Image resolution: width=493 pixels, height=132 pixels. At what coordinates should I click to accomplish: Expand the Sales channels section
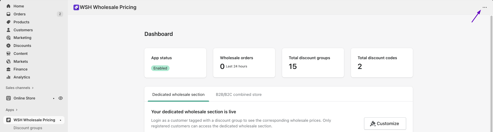(33, 88)
